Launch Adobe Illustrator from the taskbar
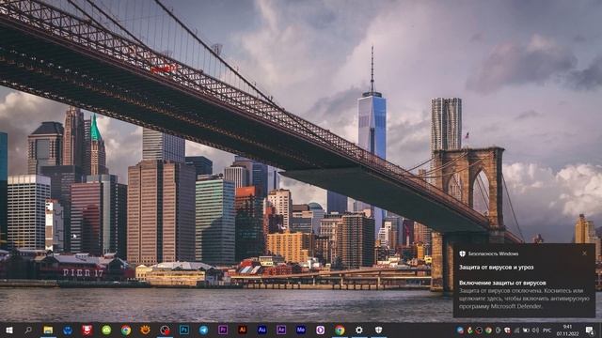This screenshot has width=602, height=338. [x=243, y=330]
